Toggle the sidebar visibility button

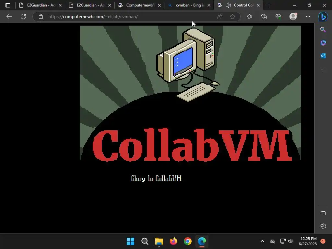tap(323, 213)
